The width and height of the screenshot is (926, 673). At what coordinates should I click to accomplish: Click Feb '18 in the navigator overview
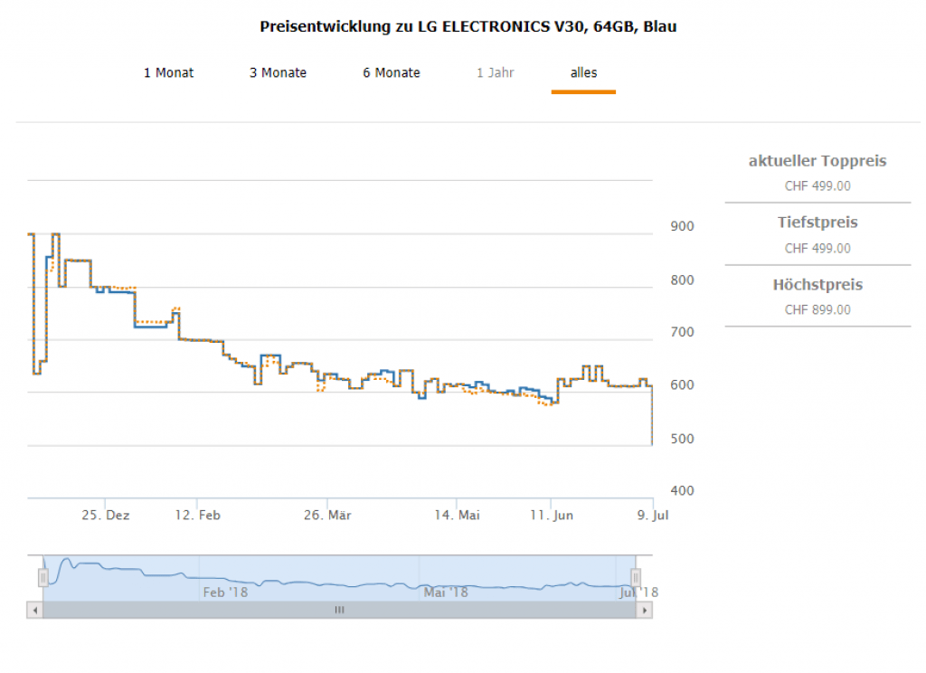pyautogui.click(x=225, y=592)
